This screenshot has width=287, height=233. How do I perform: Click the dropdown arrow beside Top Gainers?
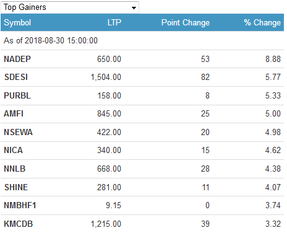pos(134,8)
